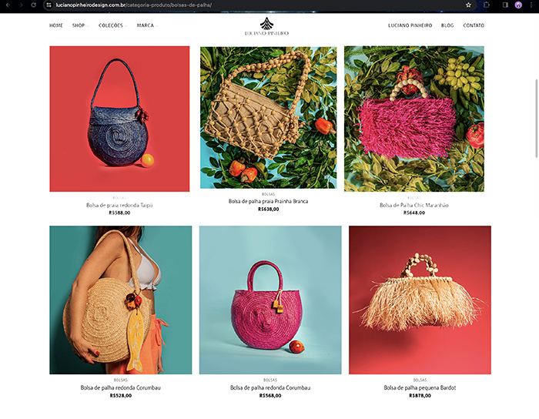Open the browser side panel icon

[505, 5]
